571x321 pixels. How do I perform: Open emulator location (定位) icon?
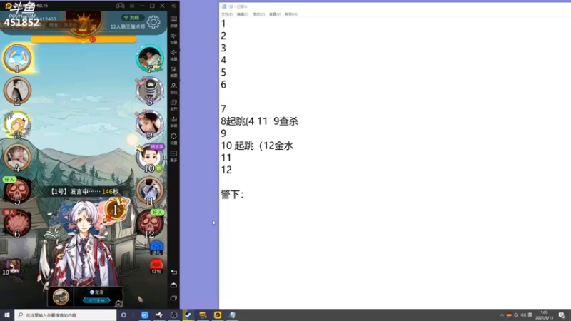pos(173,88)
